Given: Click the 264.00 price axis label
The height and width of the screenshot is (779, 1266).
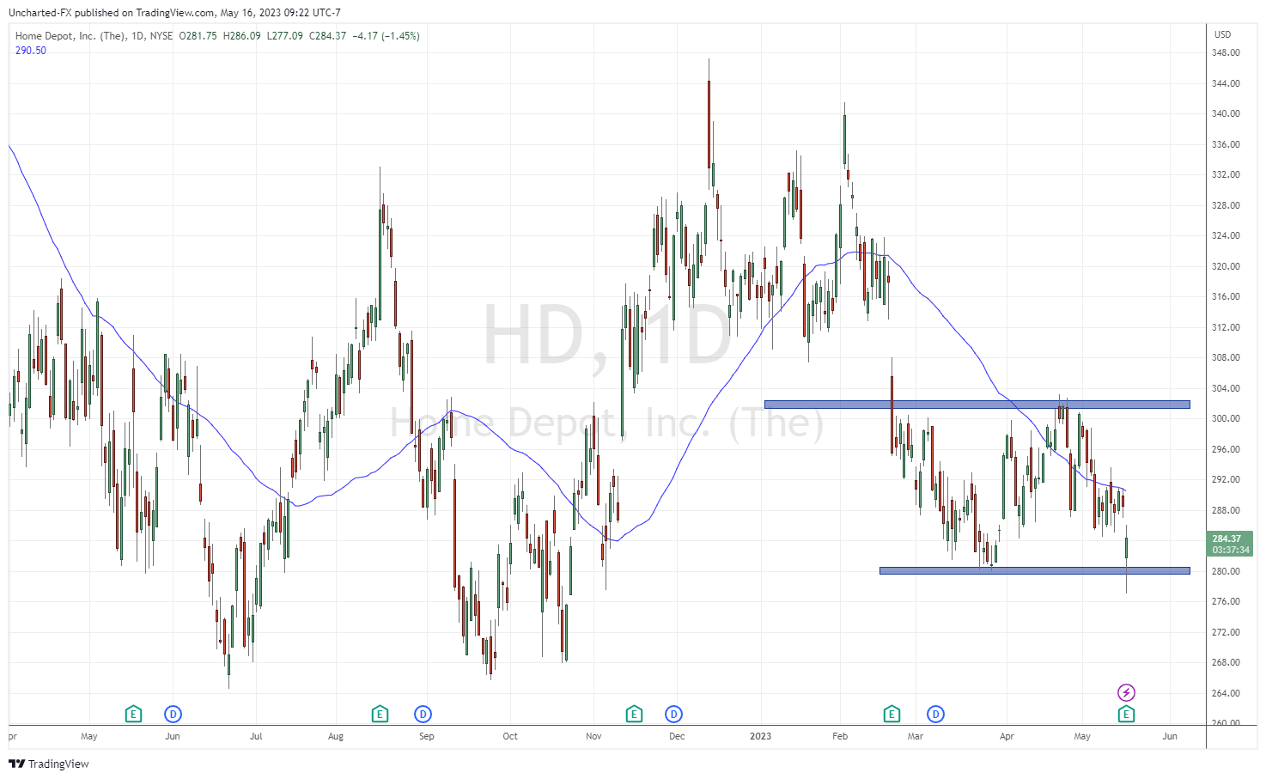Looking at the screenshot, I should coord(1226,693).
